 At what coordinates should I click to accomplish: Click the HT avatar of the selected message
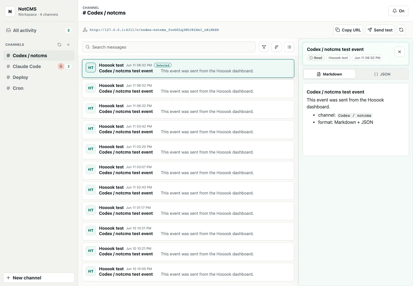(91, 68)
